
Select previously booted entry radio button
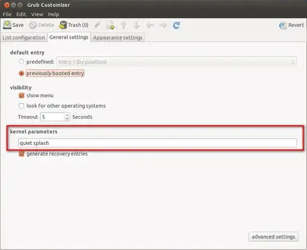point(22,73)
